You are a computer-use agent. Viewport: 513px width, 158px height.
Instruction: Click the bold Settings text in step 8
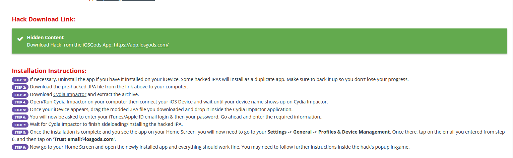tap(277, 132)
